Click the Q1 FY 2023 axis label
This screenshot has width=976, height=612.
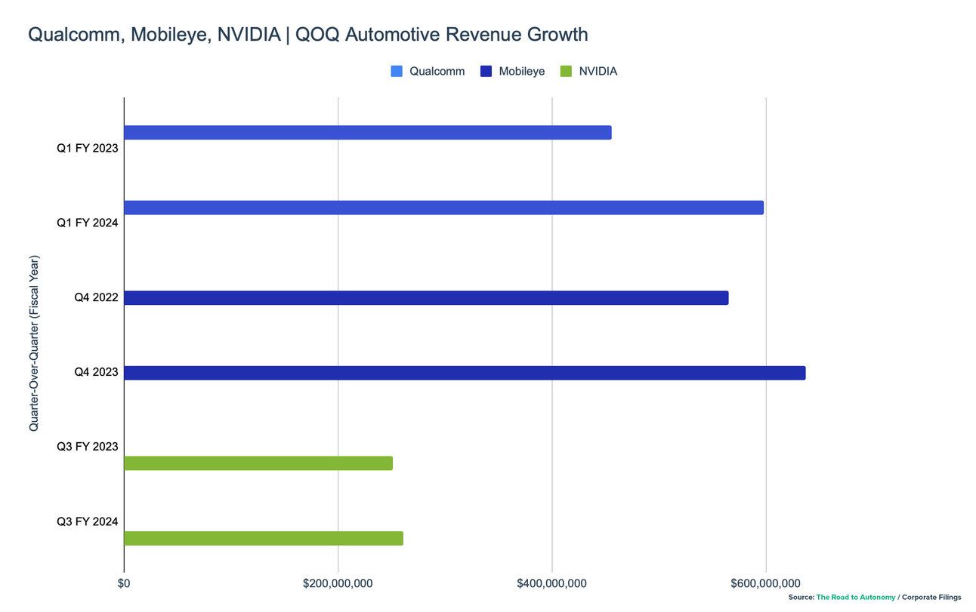pos(88,148)
